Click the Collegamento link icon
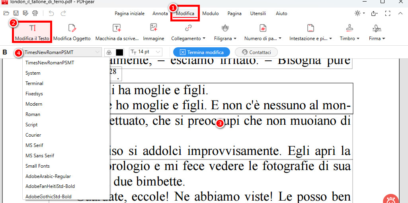408x203 pixels. point(188,28)
